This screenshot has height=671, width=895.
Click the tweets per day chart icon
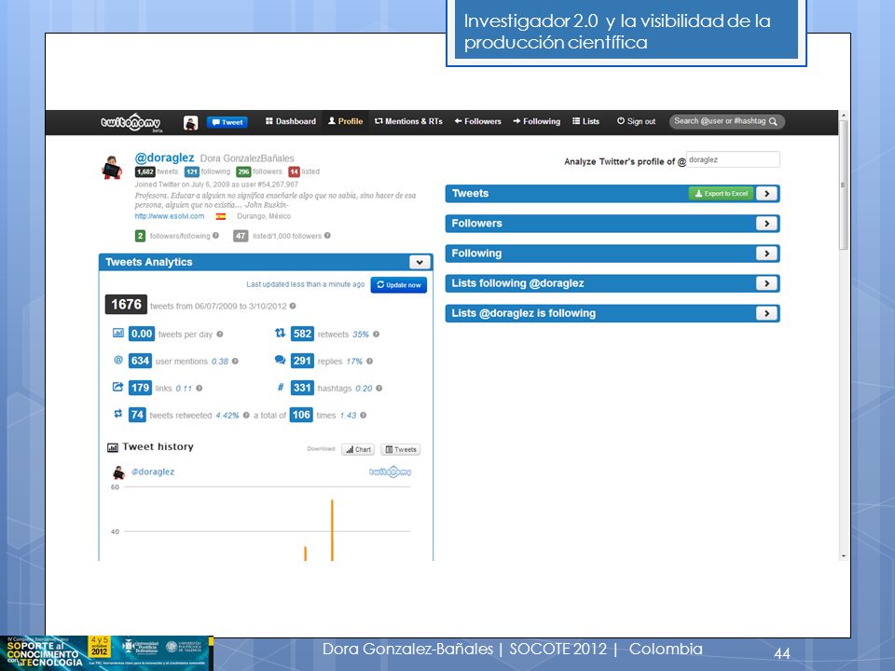coord(118,333)
